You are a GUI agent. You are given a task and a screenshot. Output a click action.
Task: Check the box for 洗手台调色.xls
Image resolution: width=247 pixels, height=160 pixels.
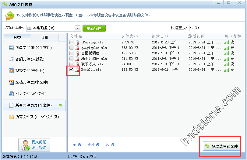[71, 58]
